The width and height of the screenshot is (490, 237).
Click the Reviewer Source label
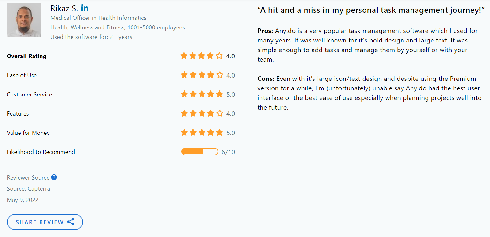coord(28,178)
